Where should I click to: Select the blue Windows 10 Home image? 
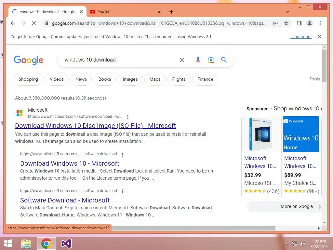(x=301, y=134)
